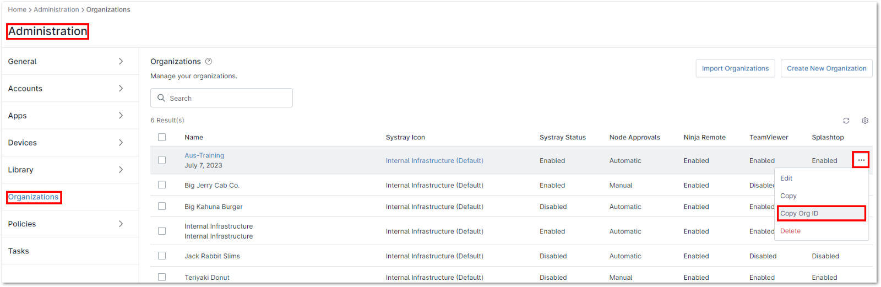The width and height of the screenshot is (881, 287).
Task: Tick the Big Kahuna Burger checkbox
Action: click(x=162, y=206)
